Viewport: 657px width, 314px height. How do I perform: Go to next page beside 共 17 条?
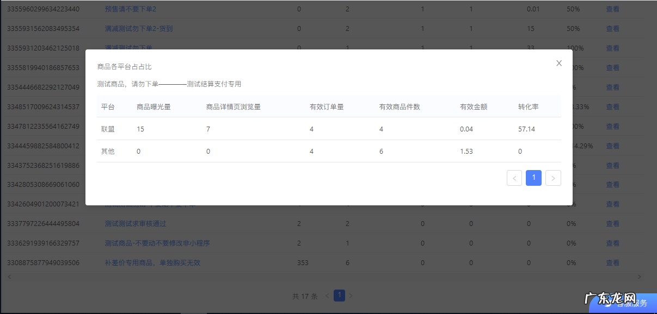click(x=351, y=296)
